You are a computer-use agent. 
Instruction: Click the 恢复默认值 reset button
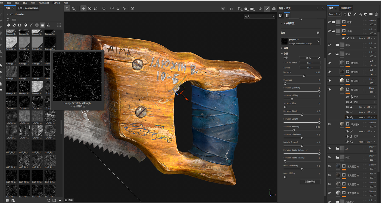pos(310,182)
